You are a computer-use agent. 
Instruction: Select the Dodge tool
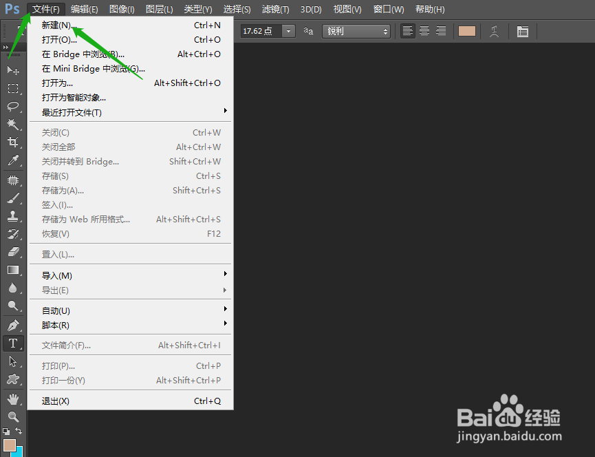pyautogui.click(x=13, y=306)
